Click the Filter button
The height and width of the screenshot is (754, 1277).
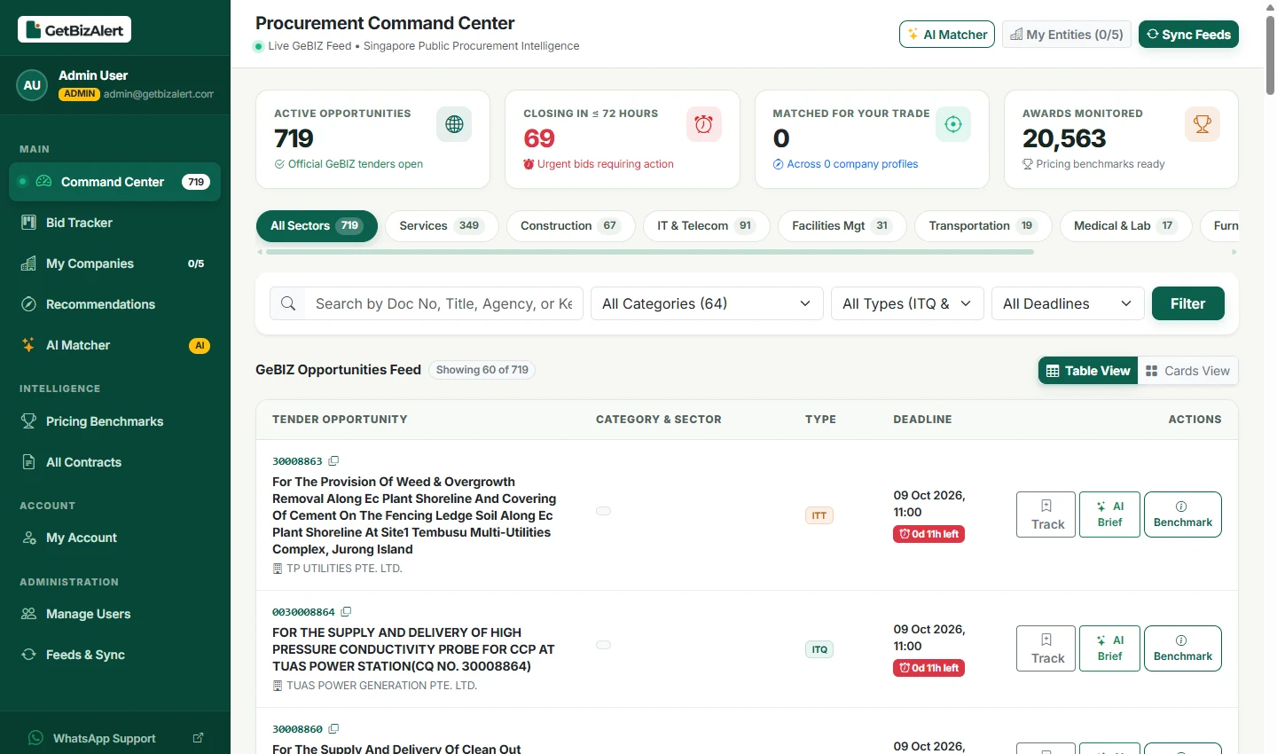click(1188, 303)
